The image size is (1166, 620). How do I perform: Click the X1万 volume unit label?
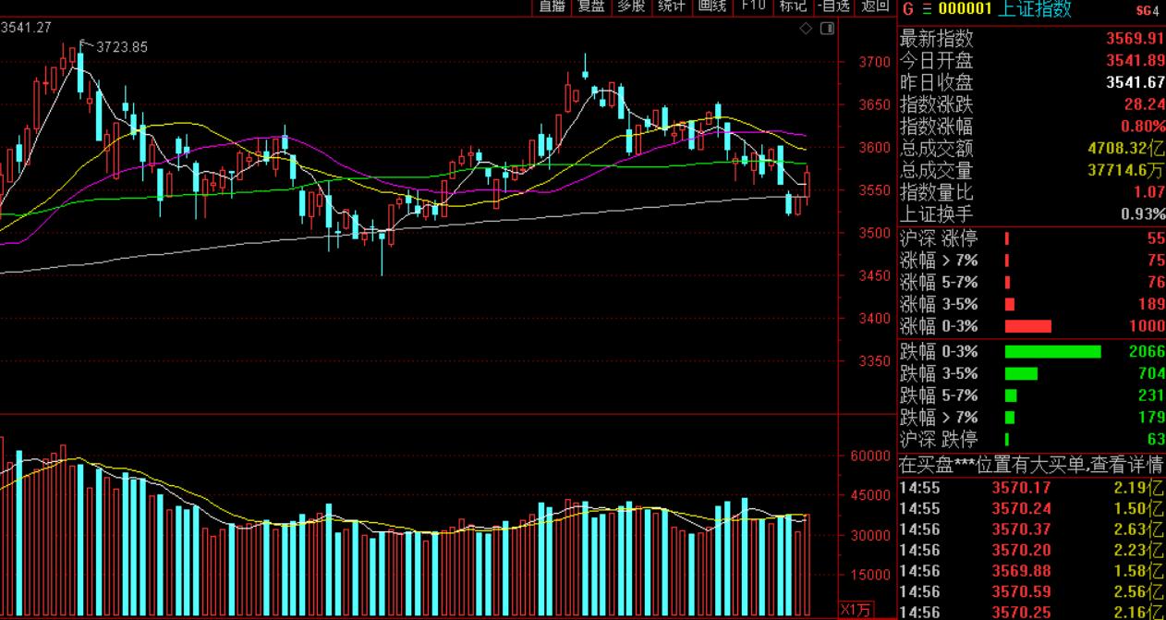click(856, 610)
